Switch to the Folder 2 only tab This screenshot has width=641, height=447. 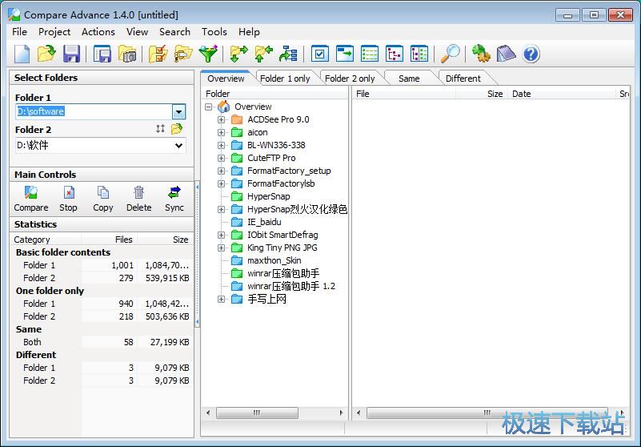350,79
